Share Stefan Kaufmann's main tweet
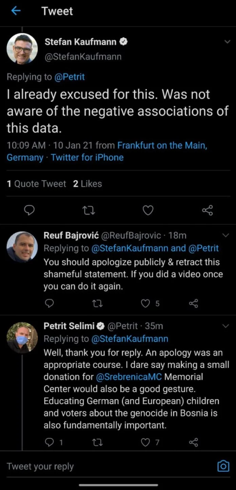Viewport: 236px width, 490px height. pyautogui.click(x=207, y=211)
